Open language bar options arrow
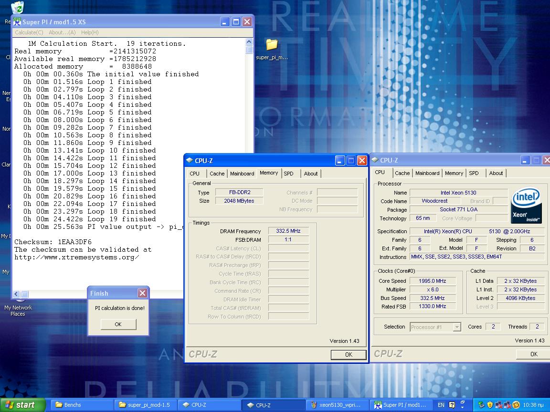Viewport: 550px width, 412px height. point(462,407)
